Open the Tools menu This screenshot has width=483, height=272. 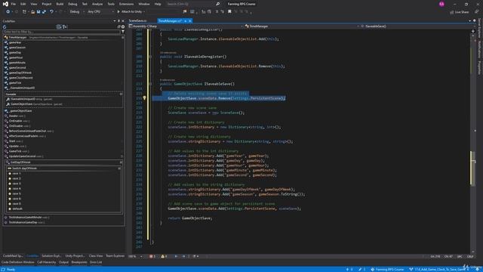(x=111, y=4)
